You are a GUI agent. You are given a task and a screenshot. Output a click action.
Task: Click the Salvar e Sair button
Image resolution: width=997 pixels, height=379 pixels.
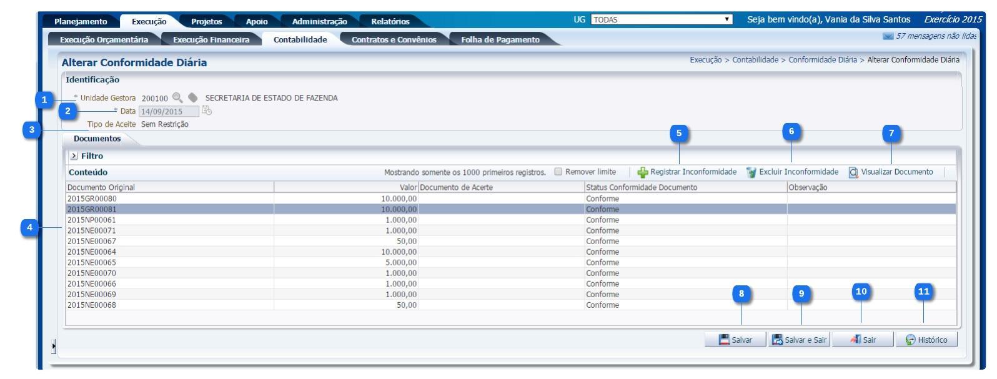(x=799, y=340)
